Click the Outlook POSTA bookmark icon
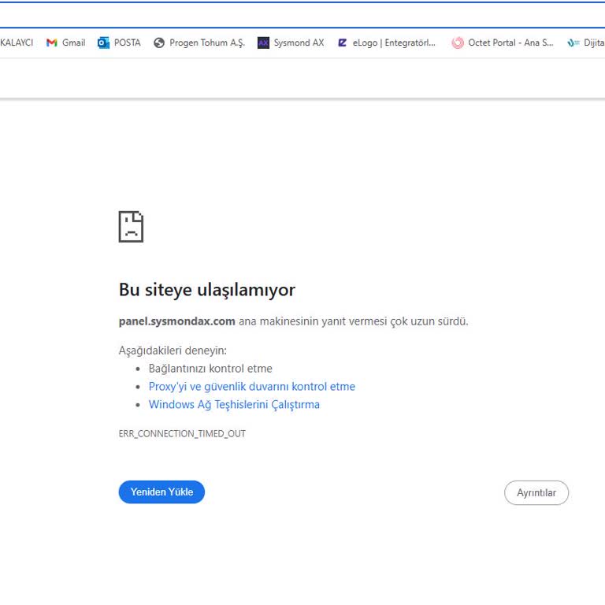605x605 pixels. coord(103,43)
